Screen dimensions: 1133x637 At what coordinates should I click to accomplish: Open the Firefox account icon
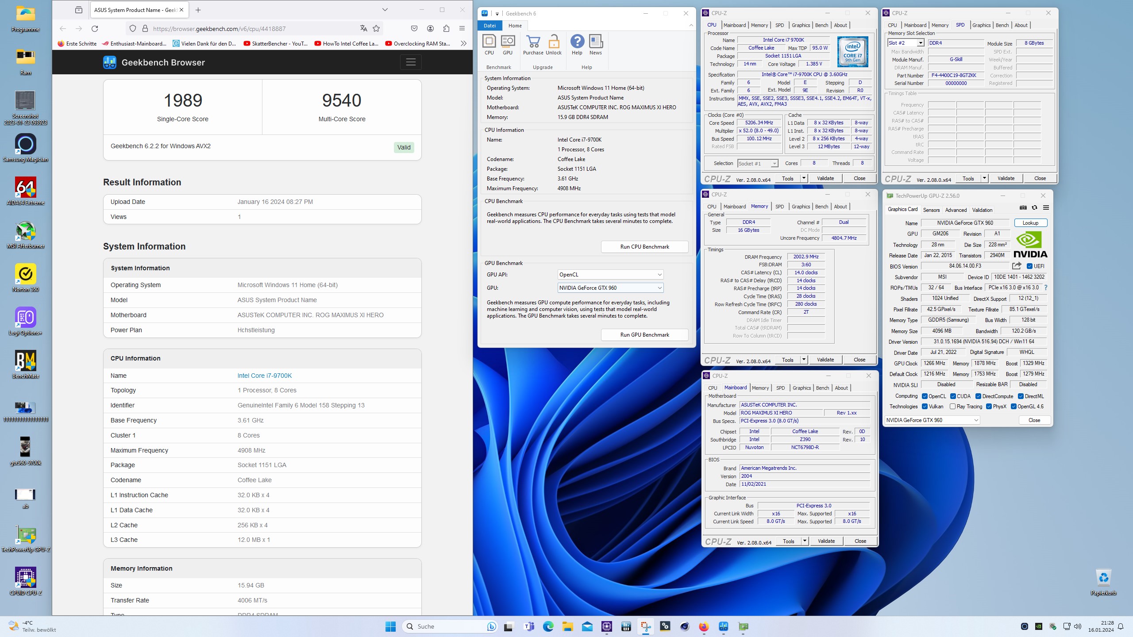(x=430, y=28)
